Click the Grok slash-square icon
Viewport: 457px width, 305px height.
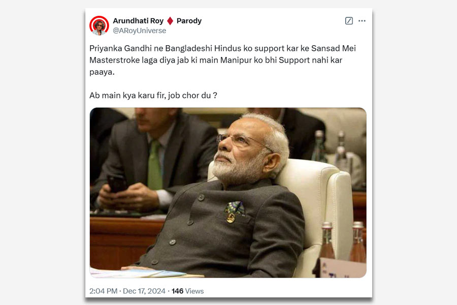tap(349, 21)
